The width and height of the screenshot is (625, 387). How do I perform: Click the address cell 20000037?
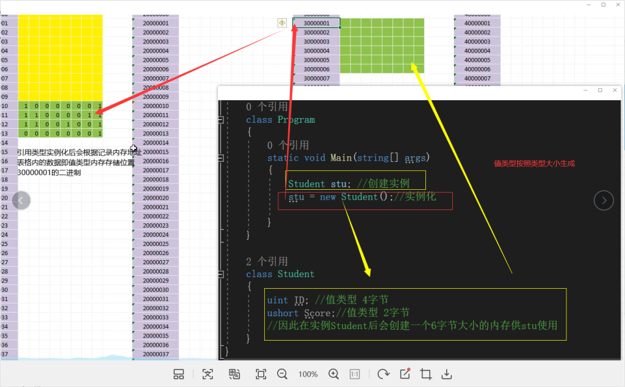tap(156, 354)
